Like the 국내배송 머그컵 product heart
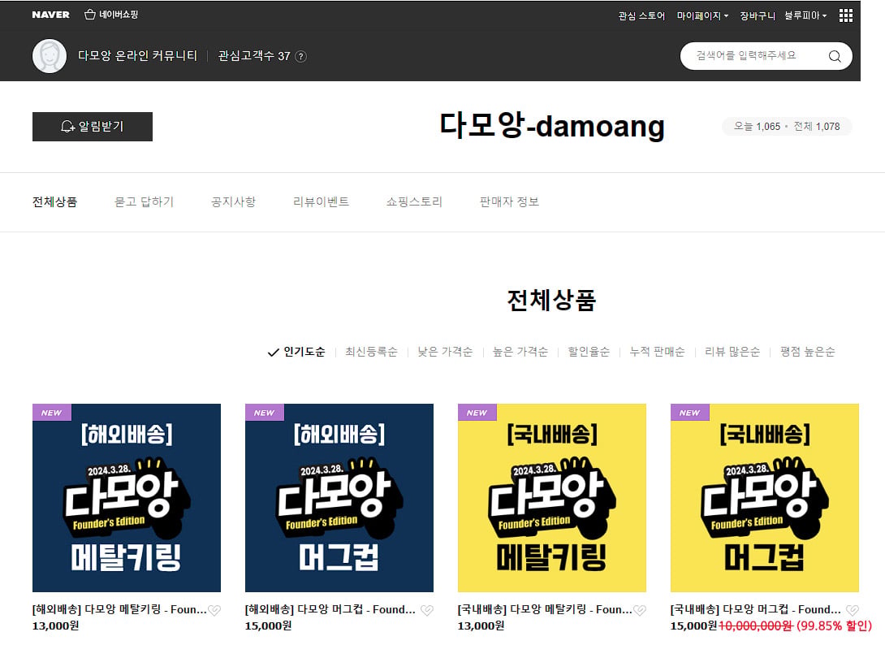This screenshot has width=885, height=671. coord(853,610)
